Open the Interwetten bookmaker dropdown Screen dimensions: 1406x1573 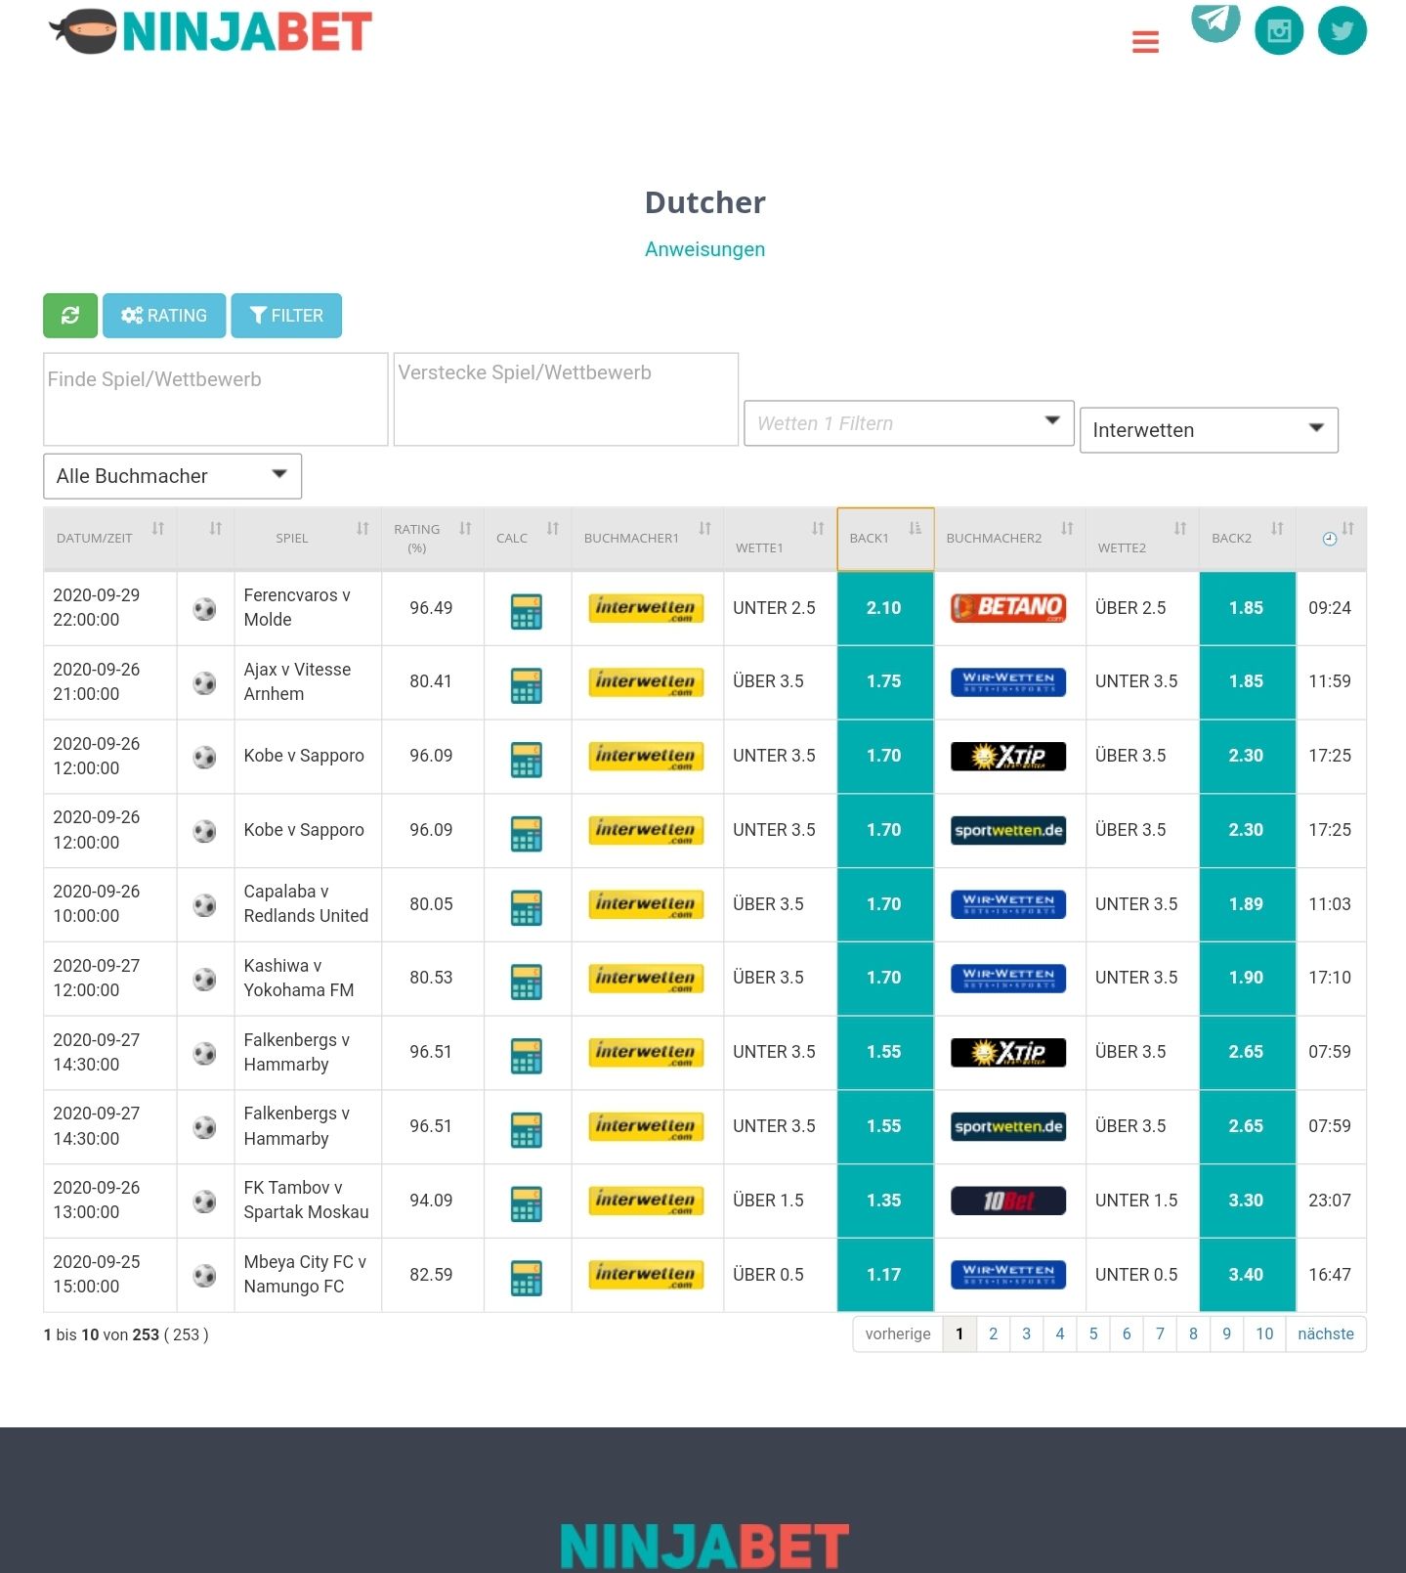click(x=1209, y=430)
